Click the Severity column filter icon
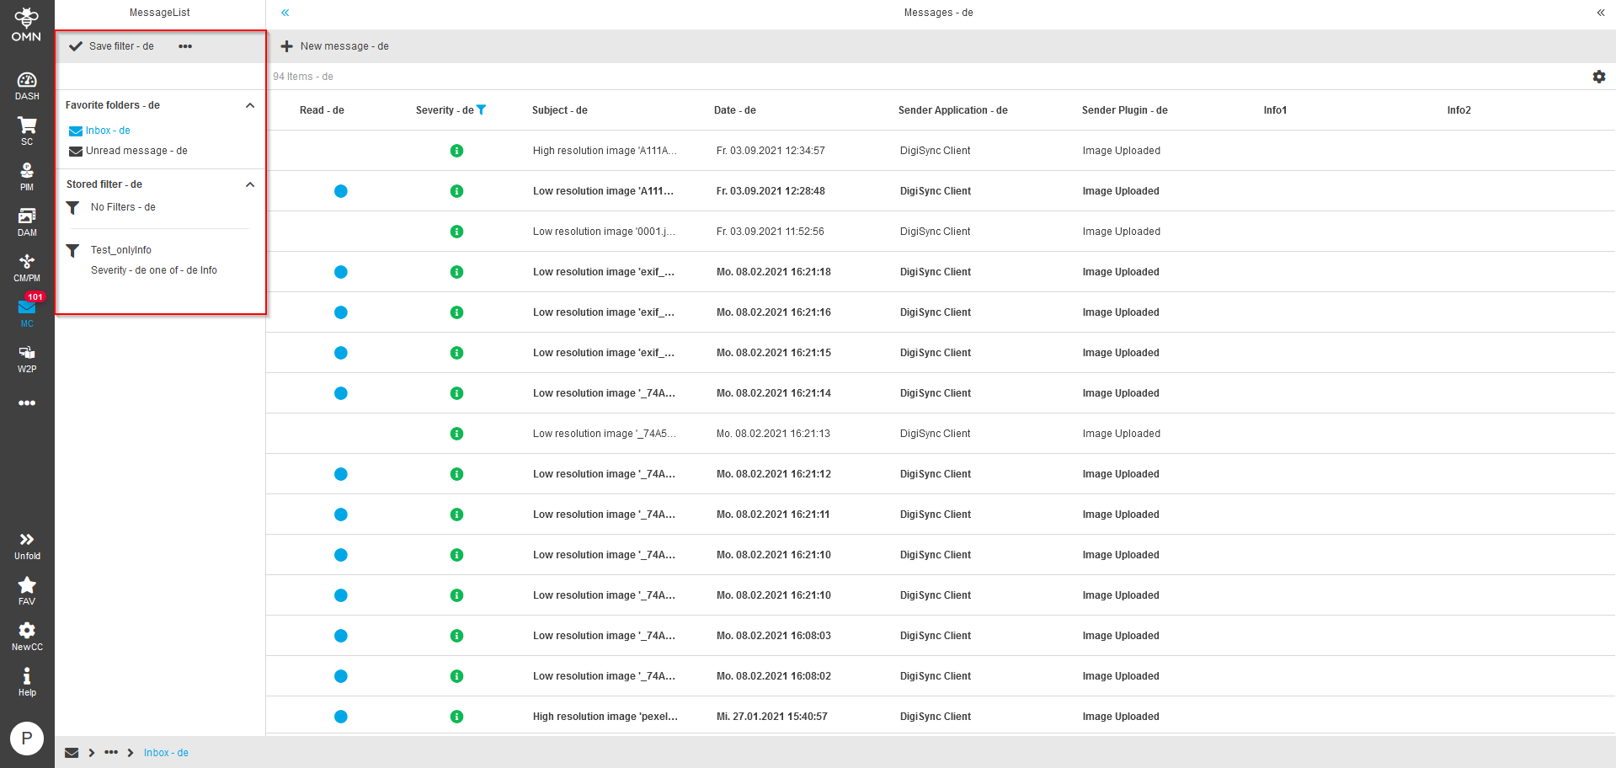The height and width of the screenshot is (768, 1616). coord(481,110)
